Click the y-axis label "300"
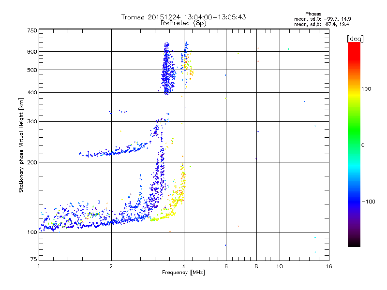The width and height of the screenshot is (387, 290). 32,121
